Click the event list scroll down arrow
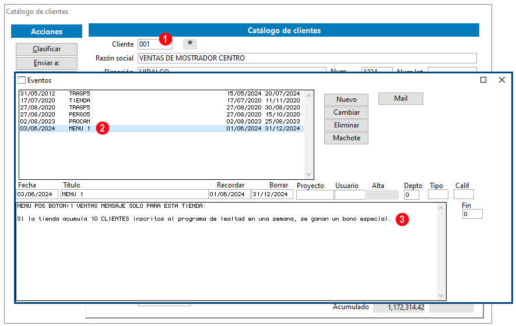 pos(308,175)
